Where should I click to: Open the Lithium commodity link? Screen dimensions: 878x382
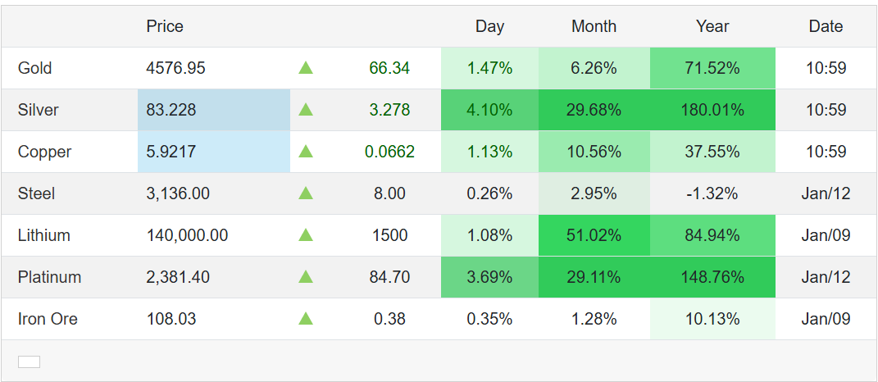point(43,235)
